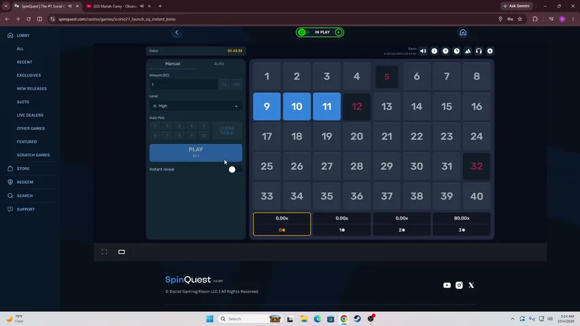
Task: Mute the game sound speaker icon
Action: pyautogui.click(x=423, y=51)
